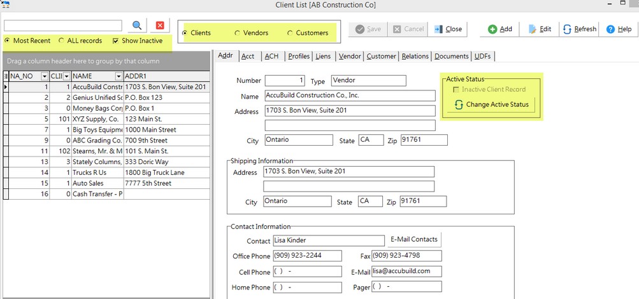
Task: Click the Fax number field
Action: 406,256
